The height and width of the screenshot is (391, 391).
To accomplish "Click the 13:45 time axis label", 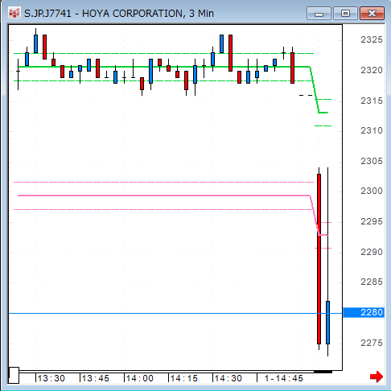I will point(96,378).
